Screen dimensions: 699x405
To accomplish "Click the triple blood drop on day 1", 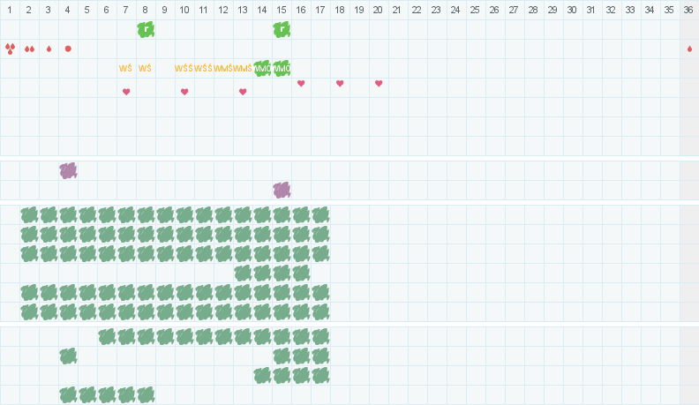I will pos(10,49).
